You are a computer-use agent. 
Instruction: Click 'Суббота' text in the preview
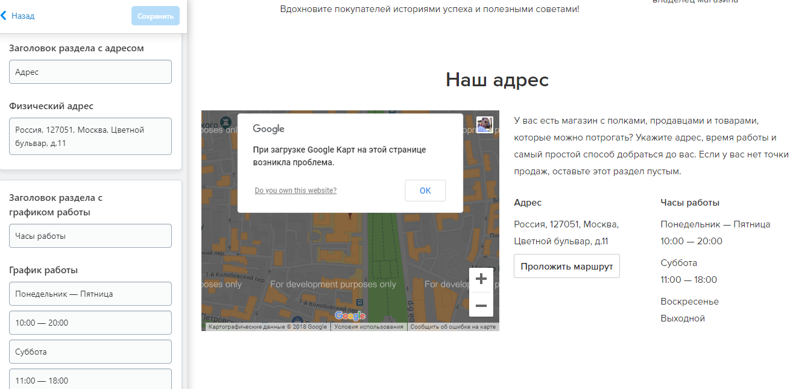click(679, 263)
